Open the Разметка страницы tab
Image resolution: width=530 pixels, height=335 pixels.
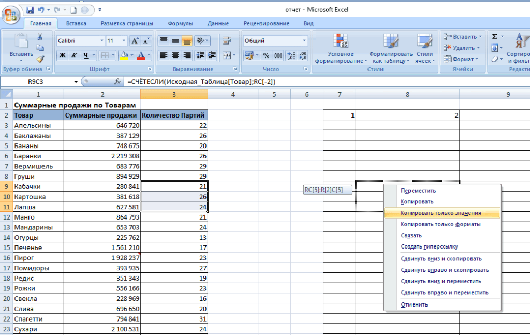click(127, 23)
